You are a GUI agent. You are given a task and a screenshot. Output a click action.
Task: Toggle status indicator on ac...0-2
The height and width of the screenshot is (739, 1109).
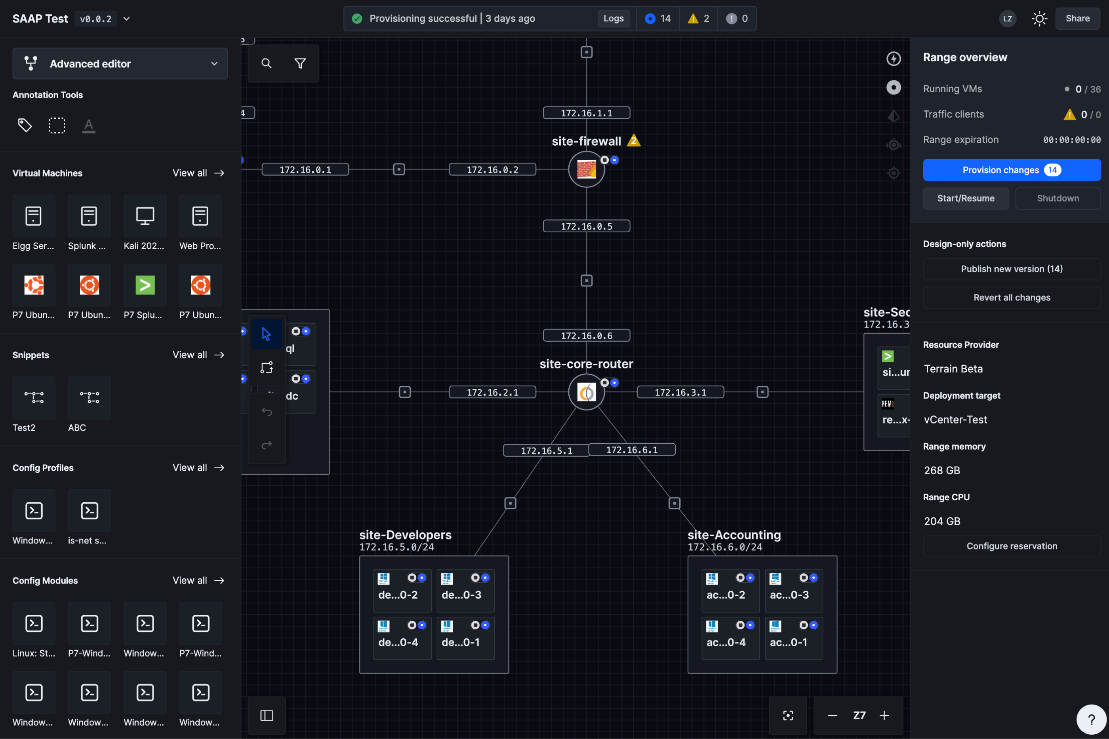pos(745,578)
